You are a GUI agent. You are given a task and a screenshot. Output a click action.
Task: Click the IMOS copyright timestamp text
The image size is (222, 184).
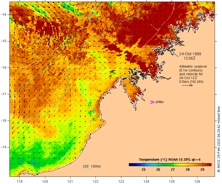tap(219, 139)
